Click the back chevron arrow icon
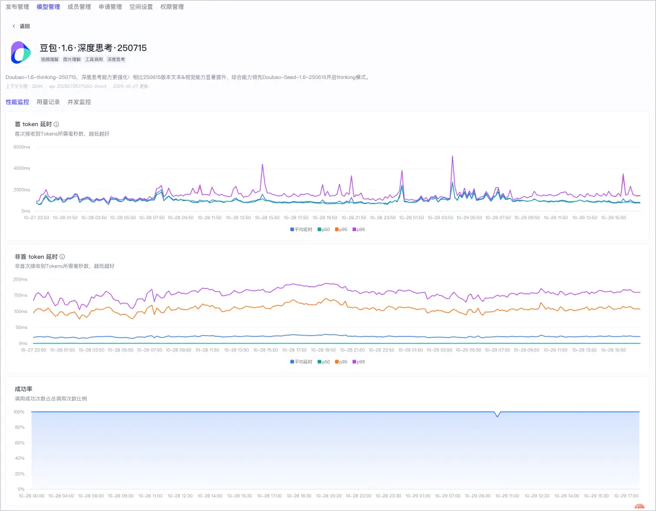 click(x=14, y=26)
